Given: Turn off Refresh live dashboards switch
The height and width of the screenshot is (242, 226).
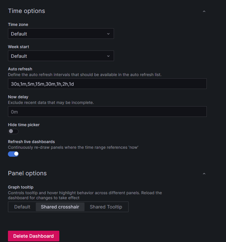Looking at the screenshot, I should pos(13,154).
